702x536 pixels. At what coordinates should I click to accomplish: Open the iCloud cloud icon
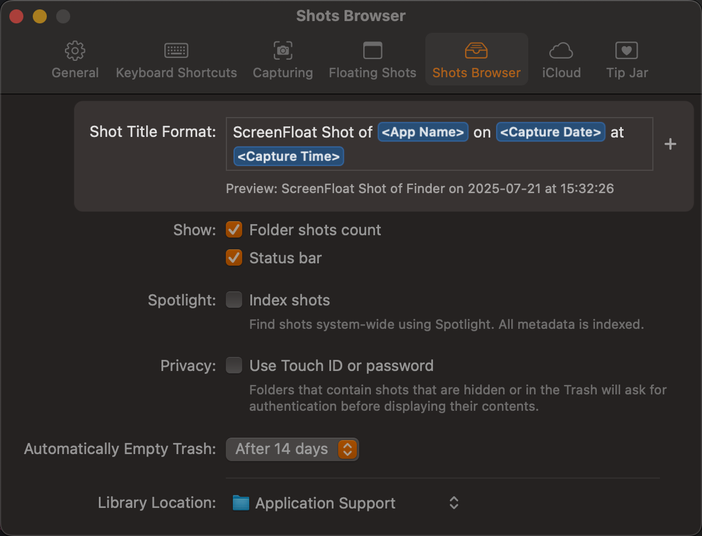561,51
